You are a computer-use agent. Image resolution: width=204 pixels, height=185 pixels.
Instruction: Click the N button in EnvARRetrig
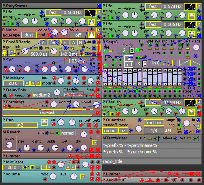pyautogui.click(x=80, y=42)
